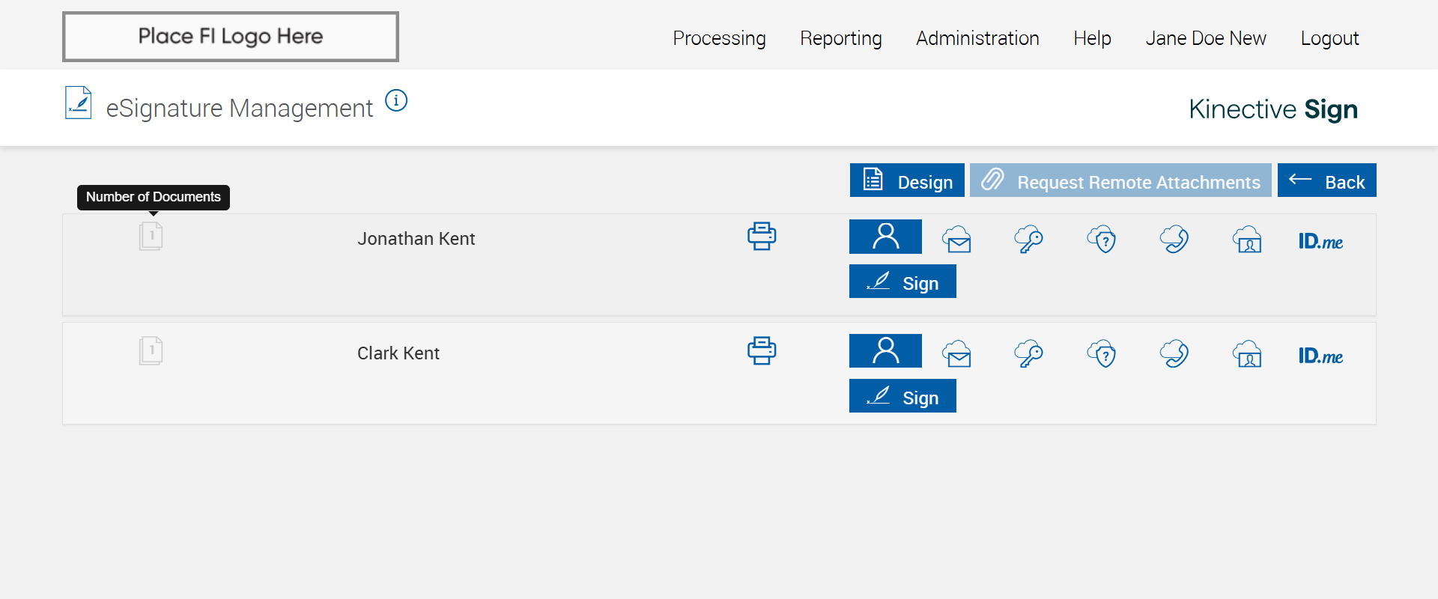
Task: Click the Design button
Action: click(907, 180)
